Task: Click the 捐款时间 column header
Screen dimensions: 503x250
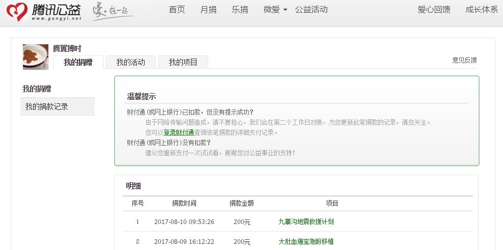Action: click(x=184, y=203)
